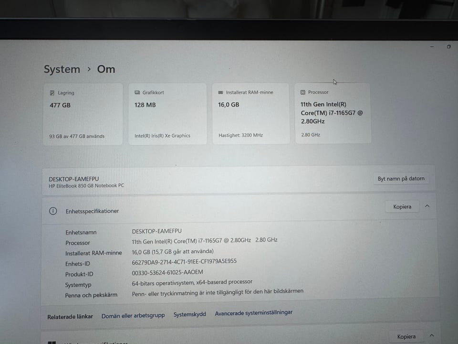Image resolution: width=458 pixels, height=344 pixels.
Task: Click '93 GB av 477 GB används' text
Action: pyautogui.click(x=77, y=136)
